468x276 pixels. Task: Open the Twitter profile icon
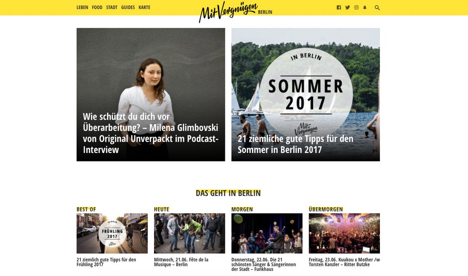347,8
